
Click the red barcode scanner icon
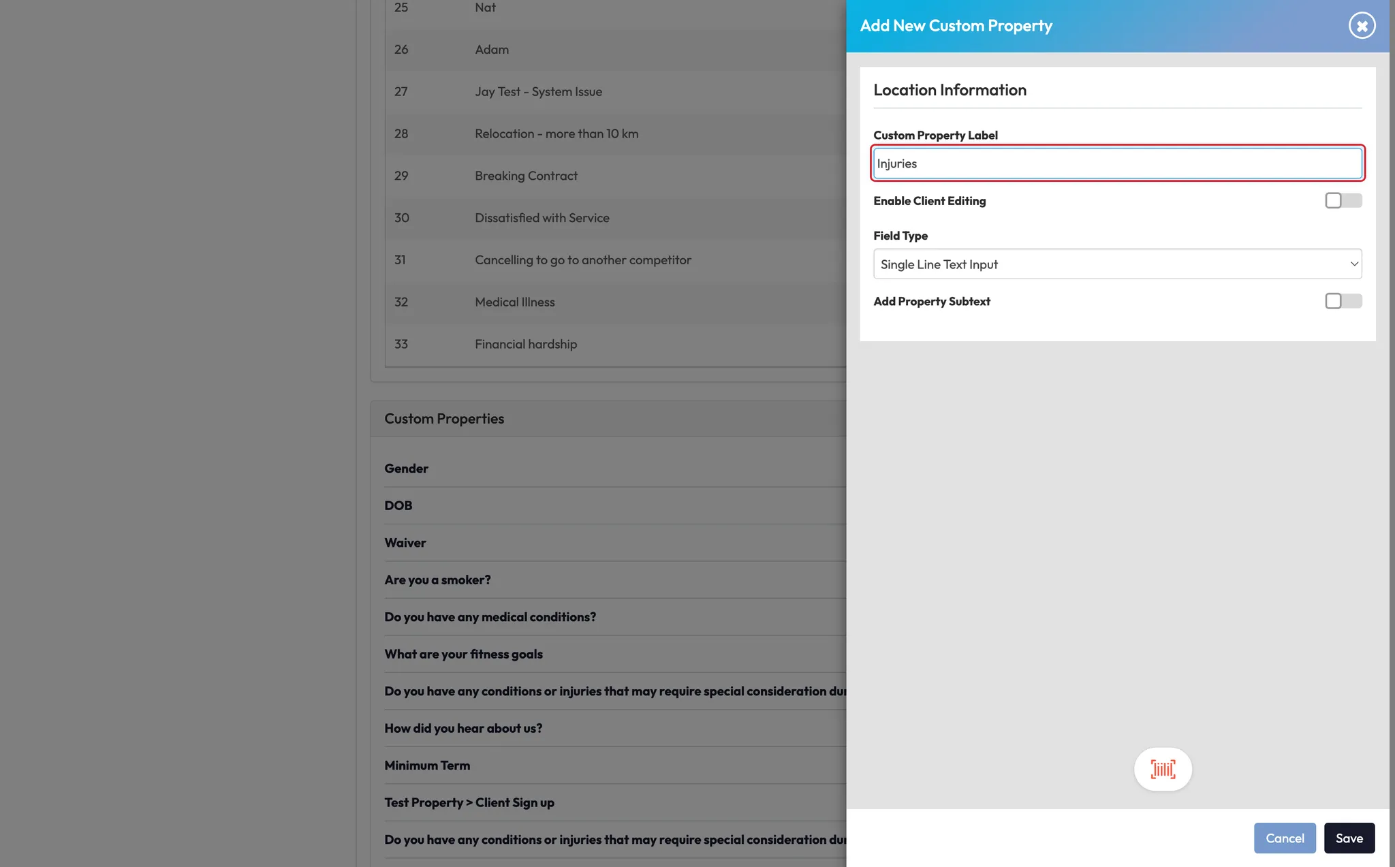click(x=1163, y=769)
